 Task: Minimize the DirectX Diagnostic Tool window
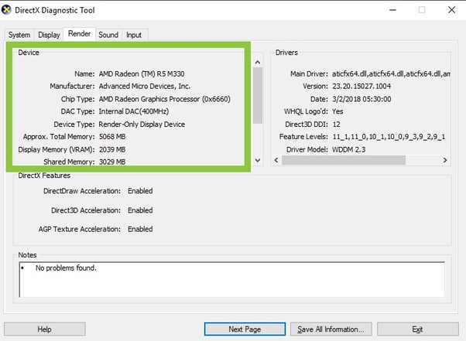point(393,10)
